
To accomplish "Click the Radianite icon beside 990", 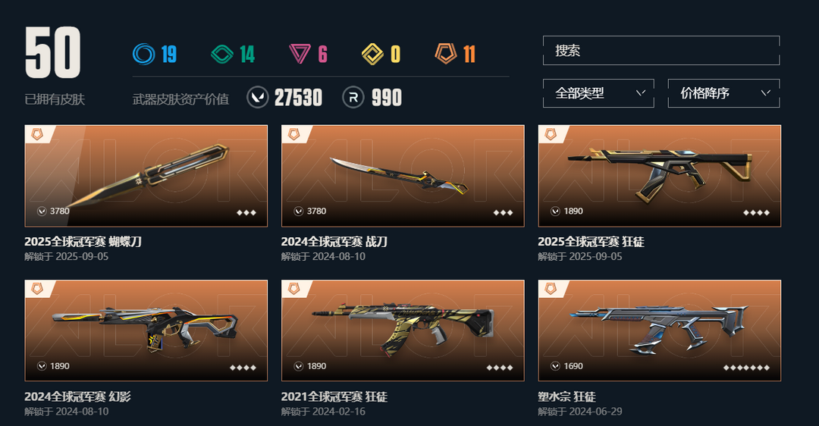I will tap(353, 97).
